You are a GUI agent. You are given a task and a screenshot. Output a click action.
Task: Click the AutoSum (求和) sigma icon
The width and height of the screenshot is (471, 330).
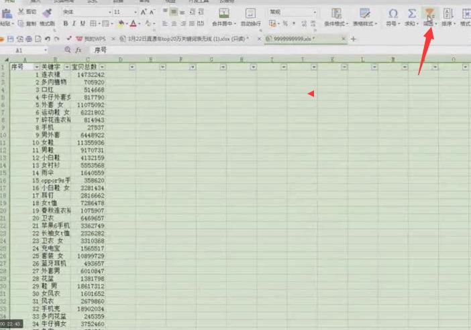[x=411, y=15]
